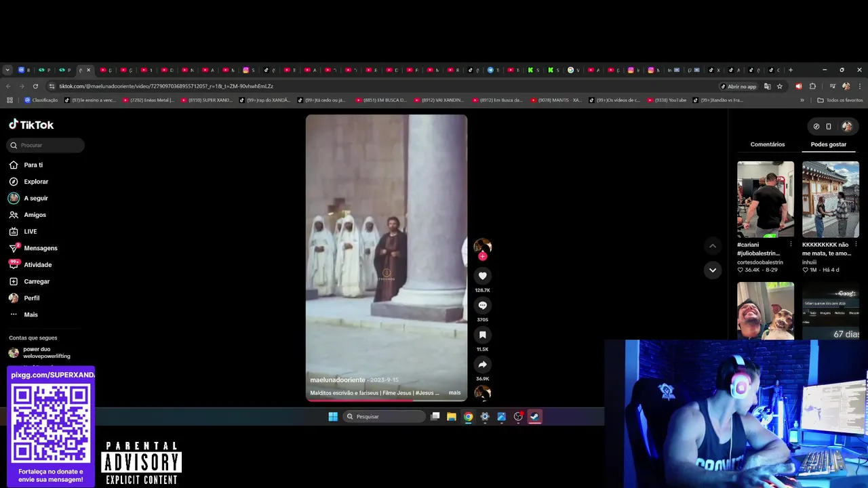Open the Classificação bookmark
The height and width of the screenshot is (488, 868).
click(x=41, y=100)
